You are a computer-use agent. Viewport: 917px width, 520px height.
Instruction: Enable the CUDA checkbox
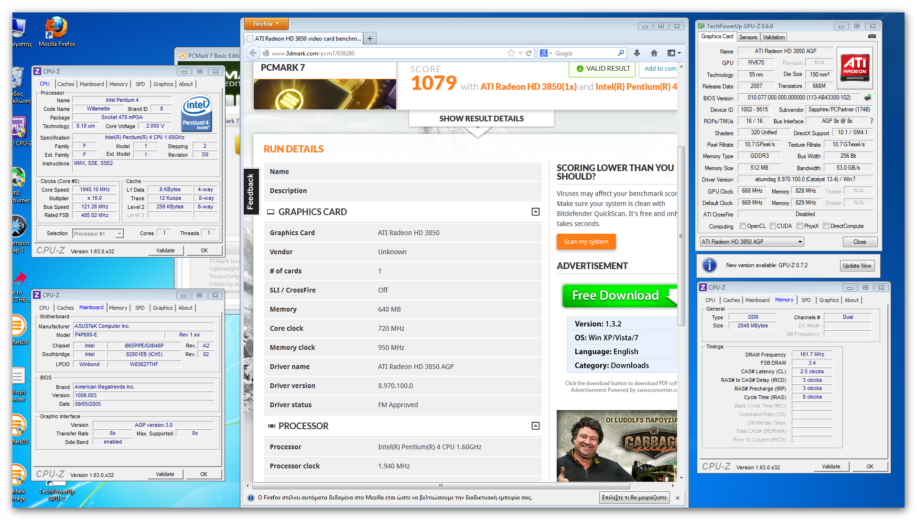[x=773, y=227]
